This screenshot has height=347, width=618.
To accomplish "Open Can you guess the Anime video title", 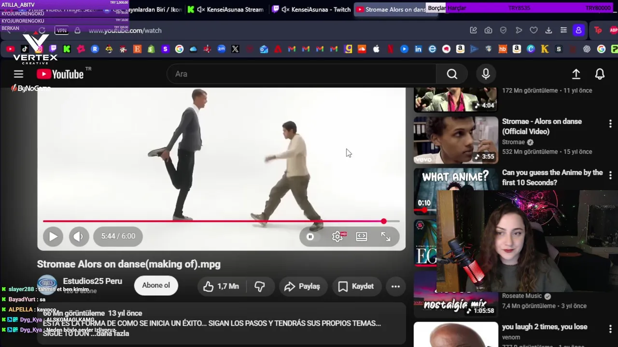I will pyautogui.click(x=552, y=177).
